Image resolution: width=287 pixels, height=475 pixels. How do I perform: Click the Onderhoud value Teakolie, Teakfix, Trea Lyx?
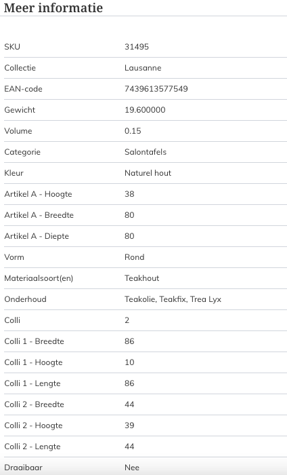tap(173, 299)
